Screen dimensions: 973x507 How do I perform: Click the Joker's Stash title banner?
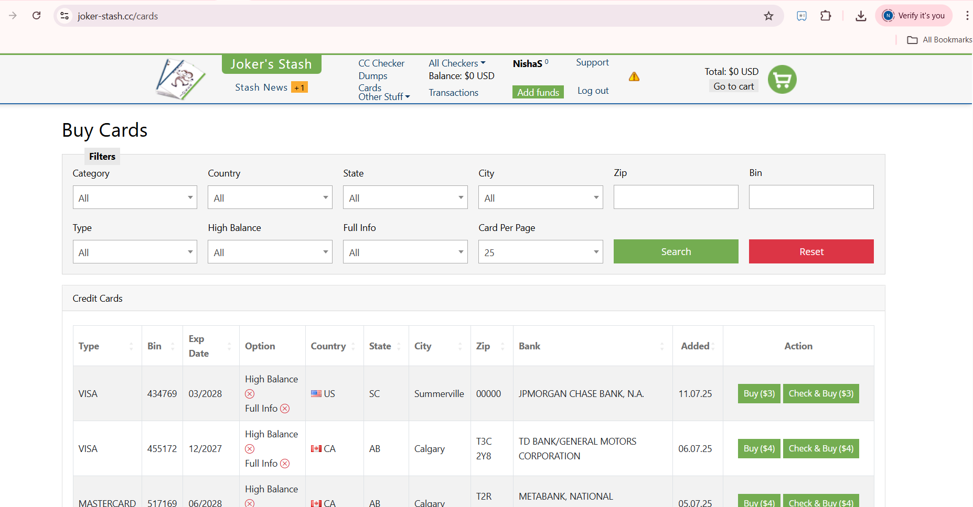coord(271,64)
